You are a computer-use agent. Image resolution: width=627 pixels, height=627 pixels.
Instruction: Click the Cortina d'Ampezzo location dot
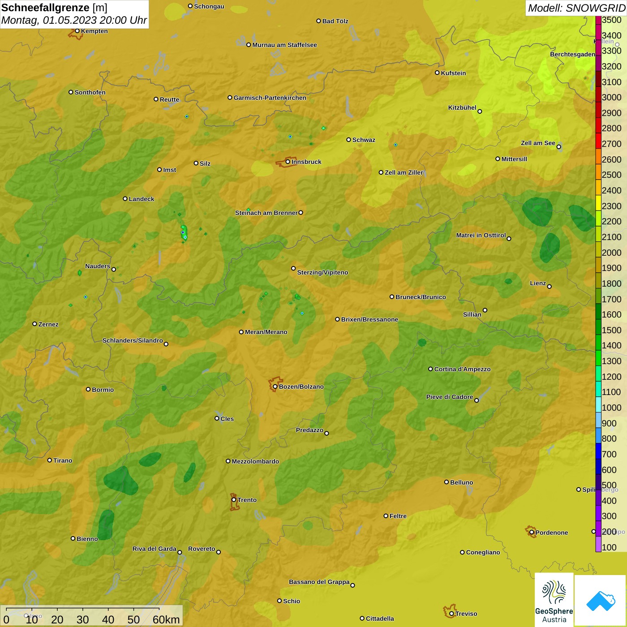click(430, 369)
